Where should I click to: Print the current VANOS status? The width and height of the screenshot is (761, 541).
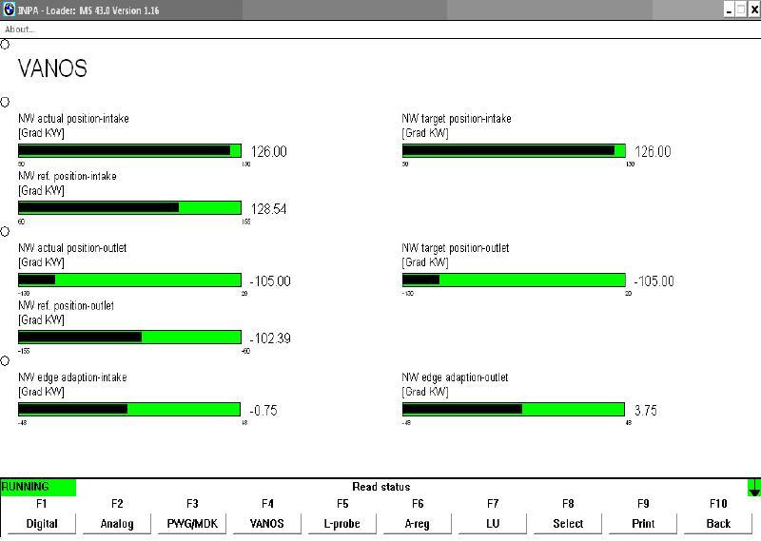(x=643, y=523)
